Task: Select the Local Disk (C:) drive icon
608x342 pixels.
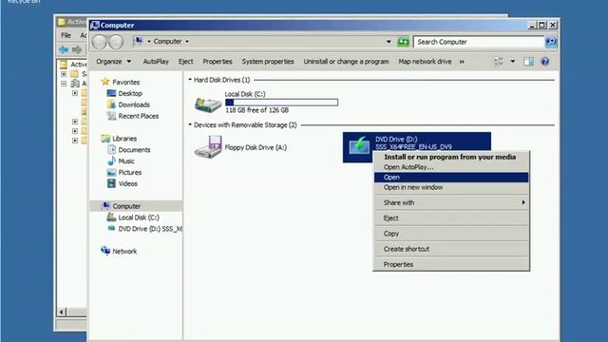Action: (207, 104)
